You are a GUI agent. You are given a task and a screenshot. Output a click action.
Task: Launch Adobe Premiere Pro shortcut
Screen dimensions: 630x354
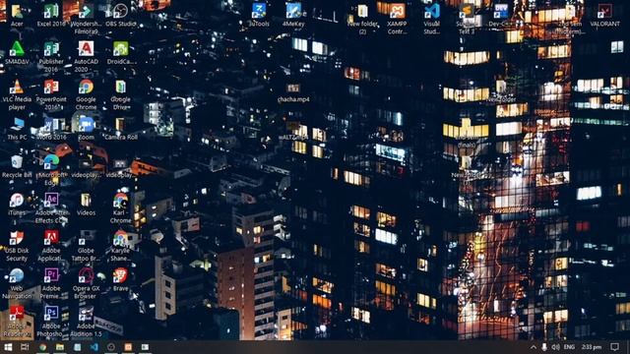tap(51, 283)
